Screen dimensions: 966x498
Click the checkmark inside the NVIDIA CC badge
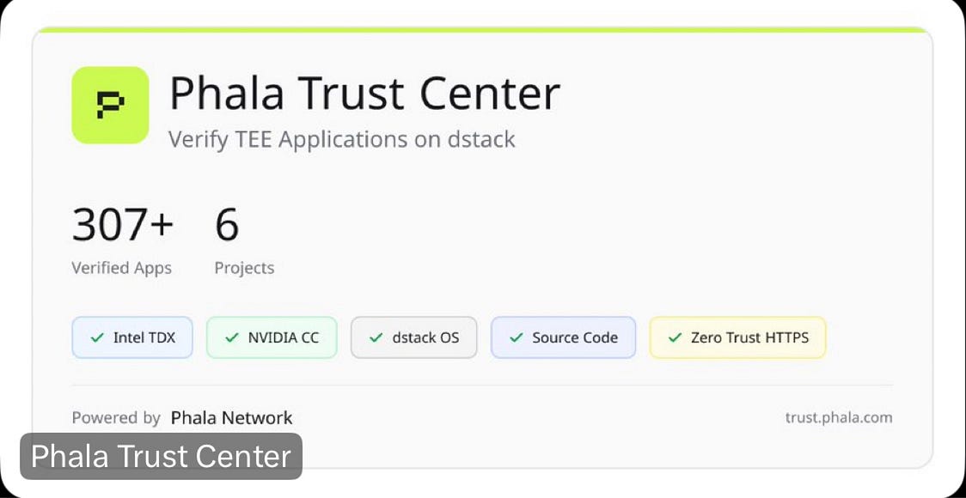tap(231, 337)
